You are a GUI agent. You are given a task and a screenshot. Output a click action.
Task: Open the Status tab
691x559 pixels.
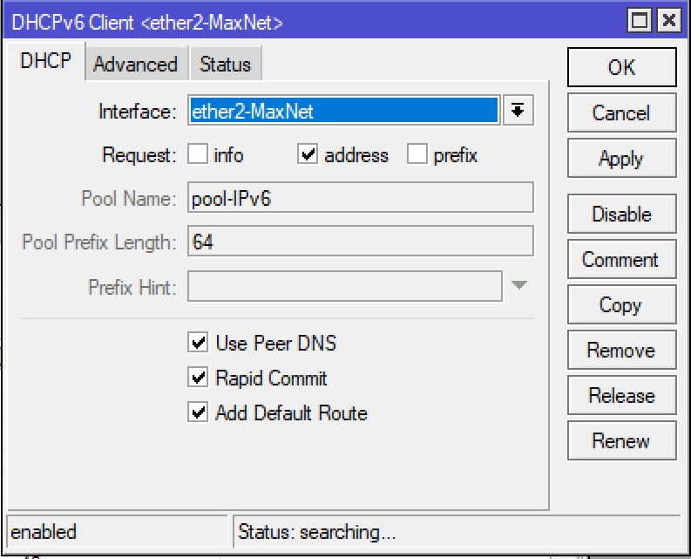click(225, 64)
